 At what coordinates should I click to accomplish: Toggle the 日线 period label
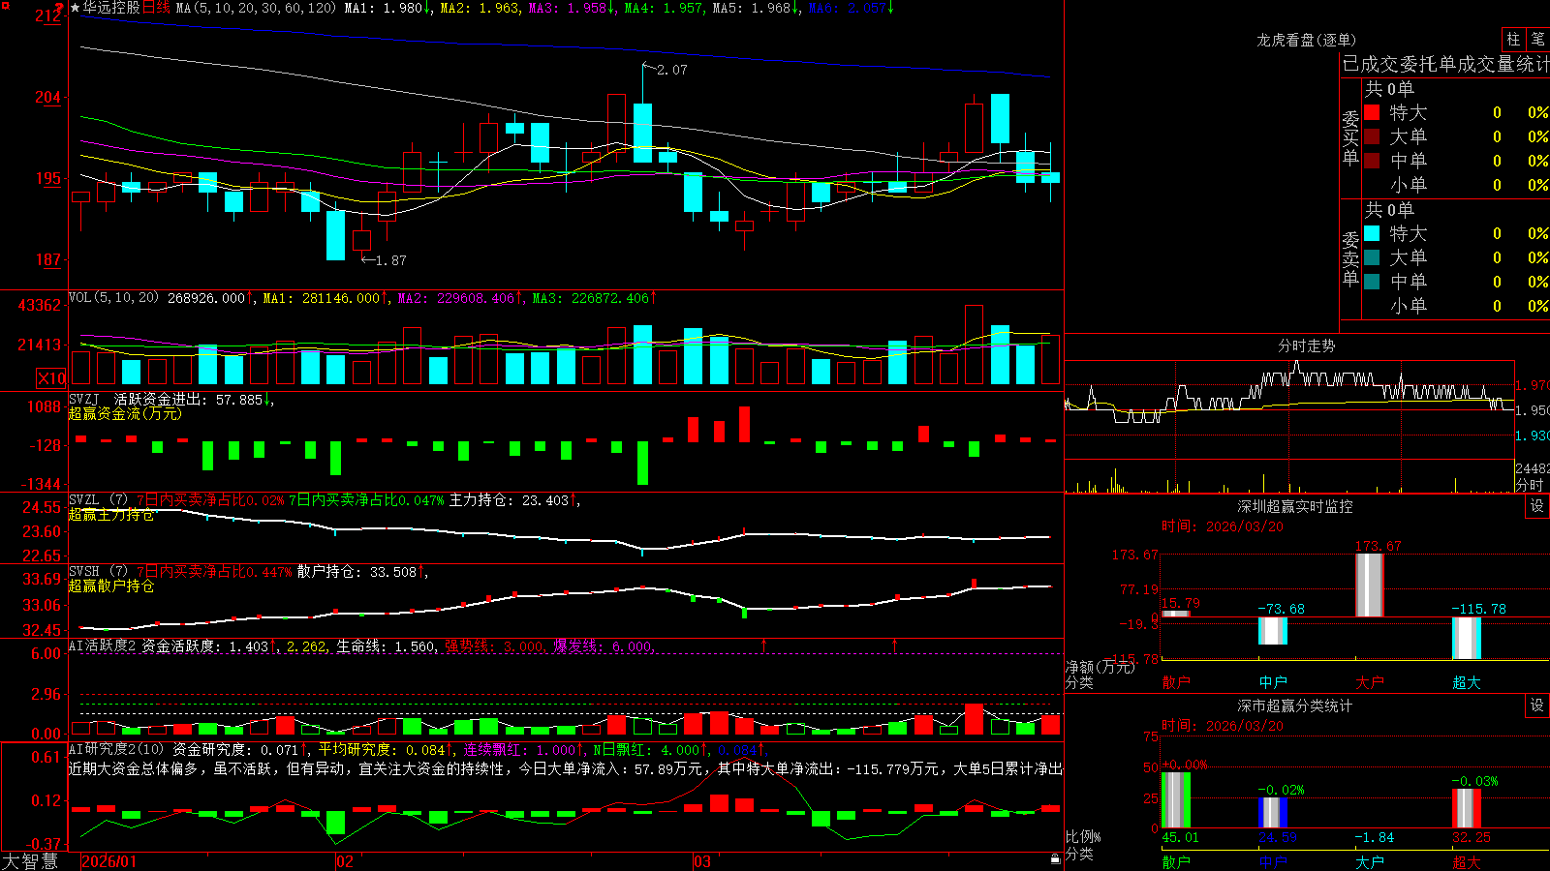[156, 8]
